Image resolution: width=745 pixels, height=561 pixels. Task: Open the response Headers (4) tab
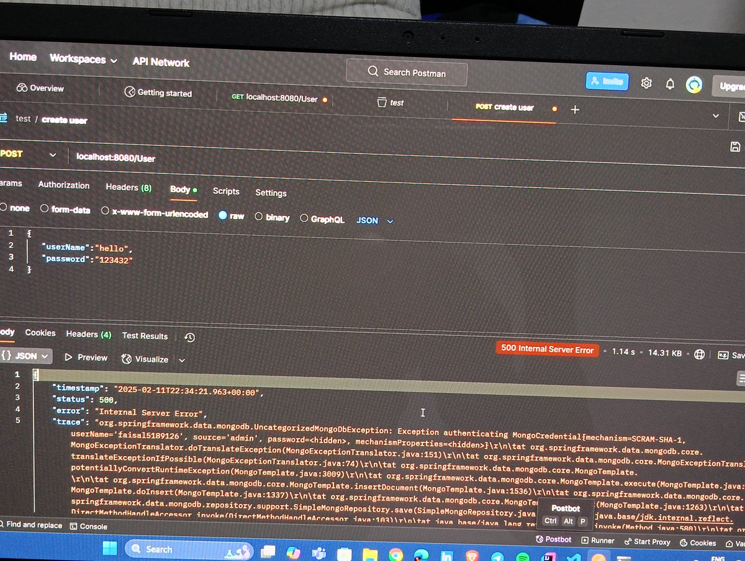click(89, 334)
